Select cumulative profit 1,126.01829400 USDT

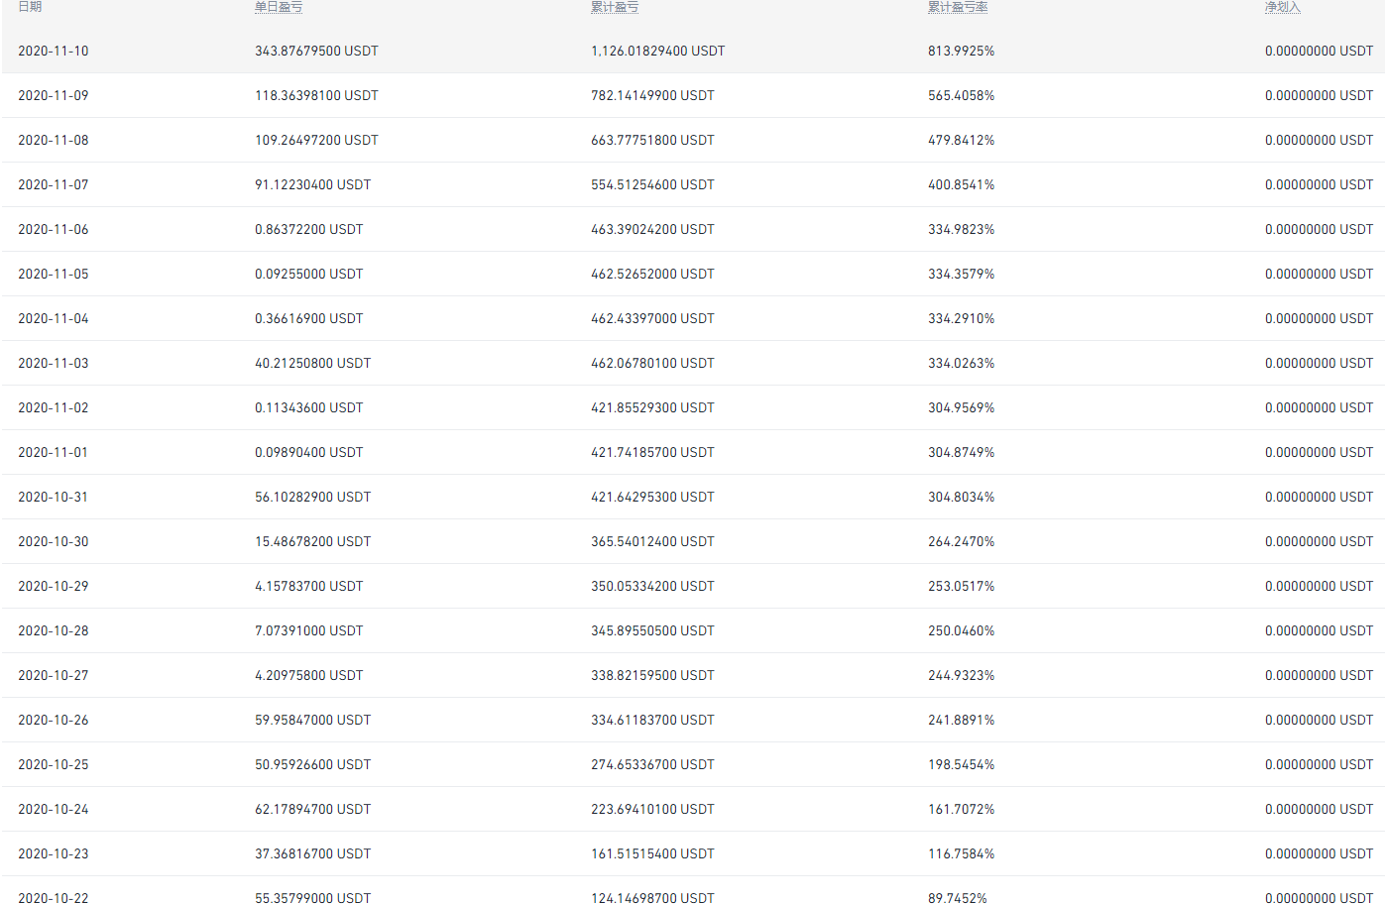click(658, 51)
